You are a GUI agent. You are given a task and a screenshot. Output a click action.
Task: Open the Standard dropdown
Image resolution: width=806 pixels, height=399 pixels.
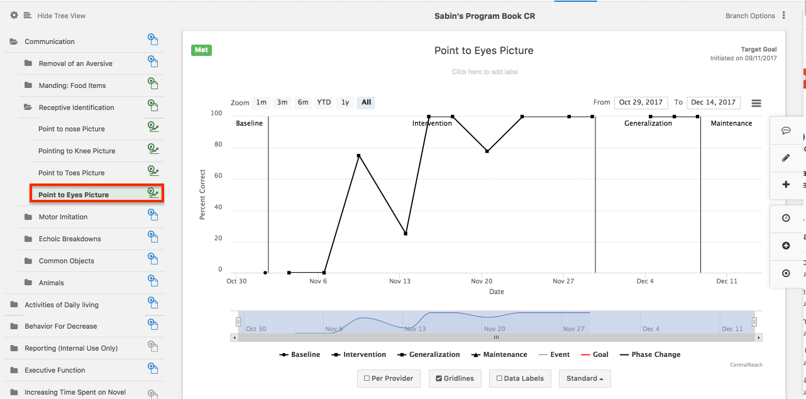click(x=585, y=378)
